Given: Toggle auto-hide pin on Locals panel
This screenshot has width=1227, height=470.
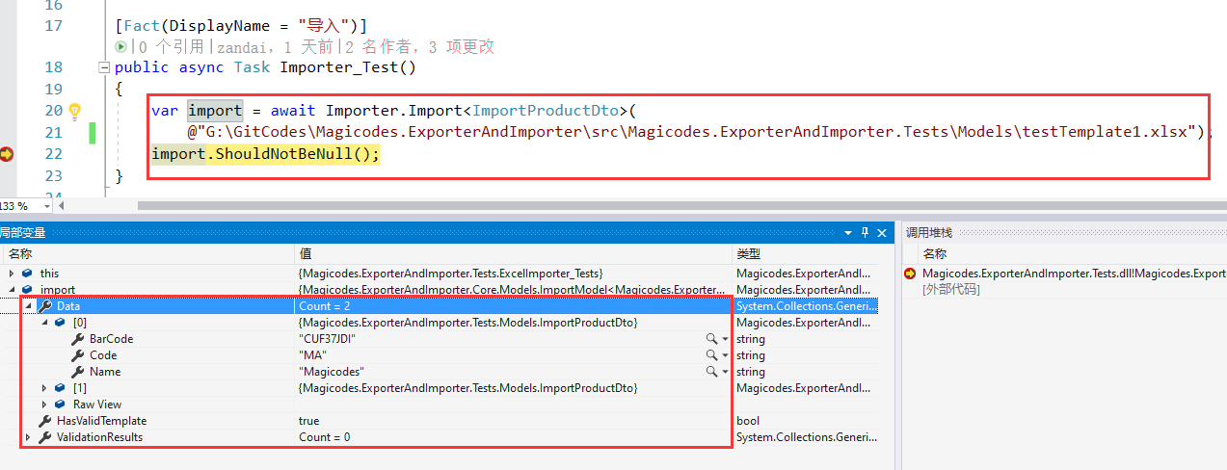Looking at the screenshot, I should tap(865, 232).
